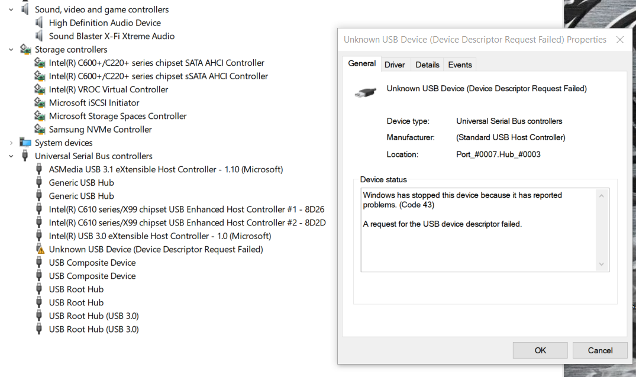636x377 pixels.
Task: Click the warning icon for Unknown USB Device
Action: (x=40, y=249)
